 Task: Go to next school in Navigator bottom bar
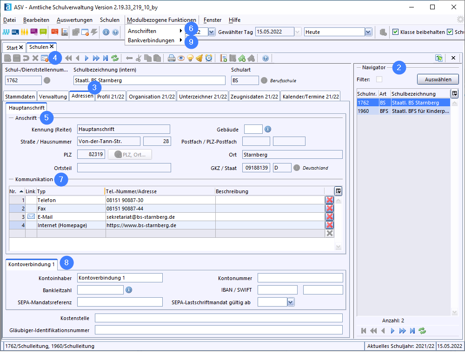click(392, 331)
